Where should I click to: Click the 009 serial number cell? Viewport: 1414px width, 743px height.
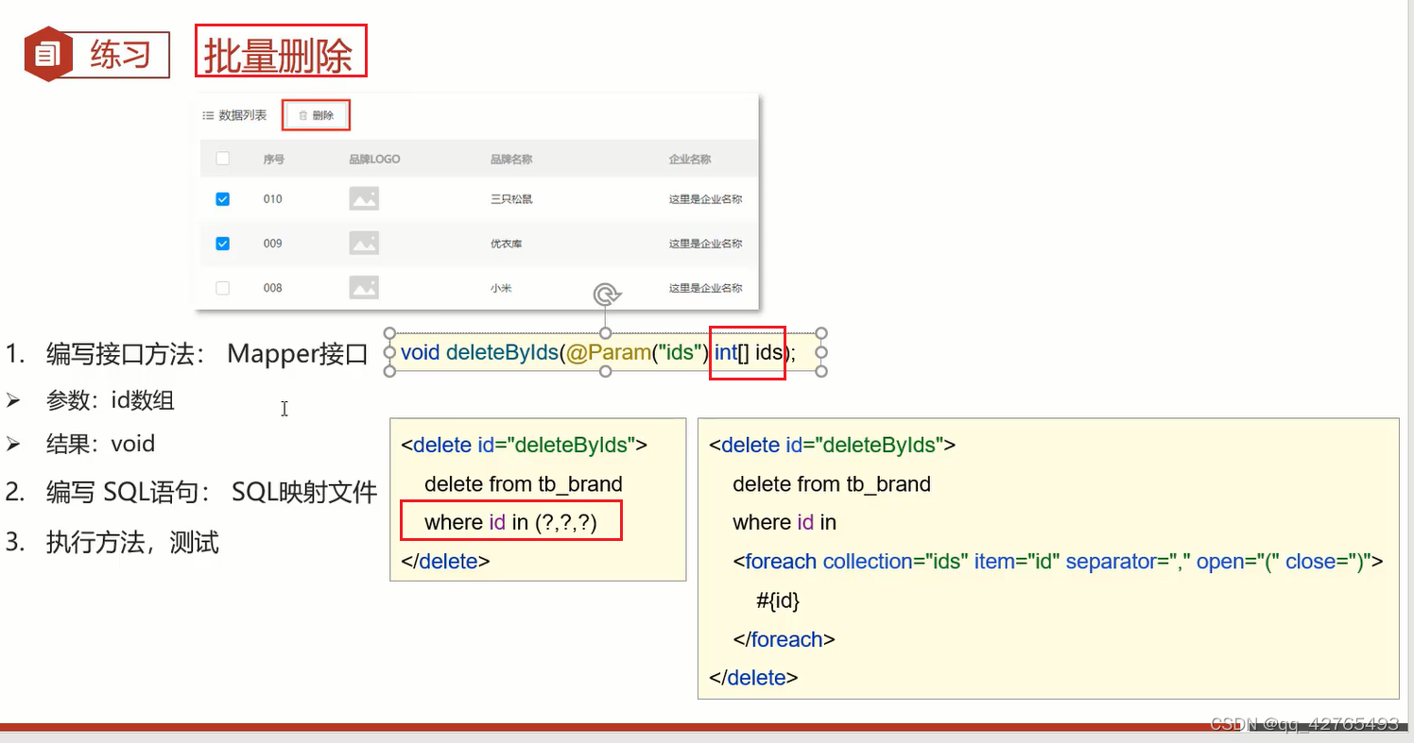click(273, 244)
